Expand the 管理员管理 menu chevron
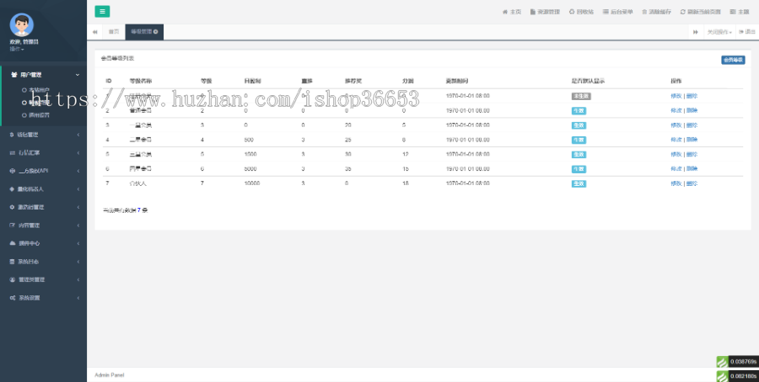This screenshot has width=759, height=382. coord(78,279)
